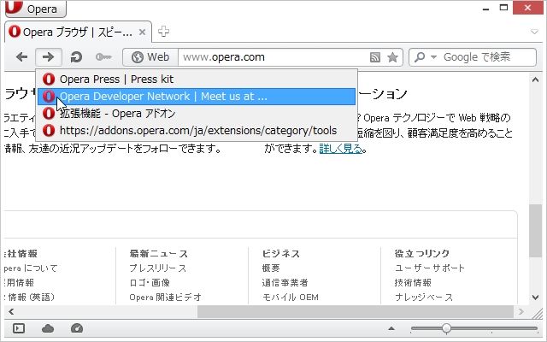547x342 pixels.
Task: Open the 詳しく見る link
Action: click(340, 149)
